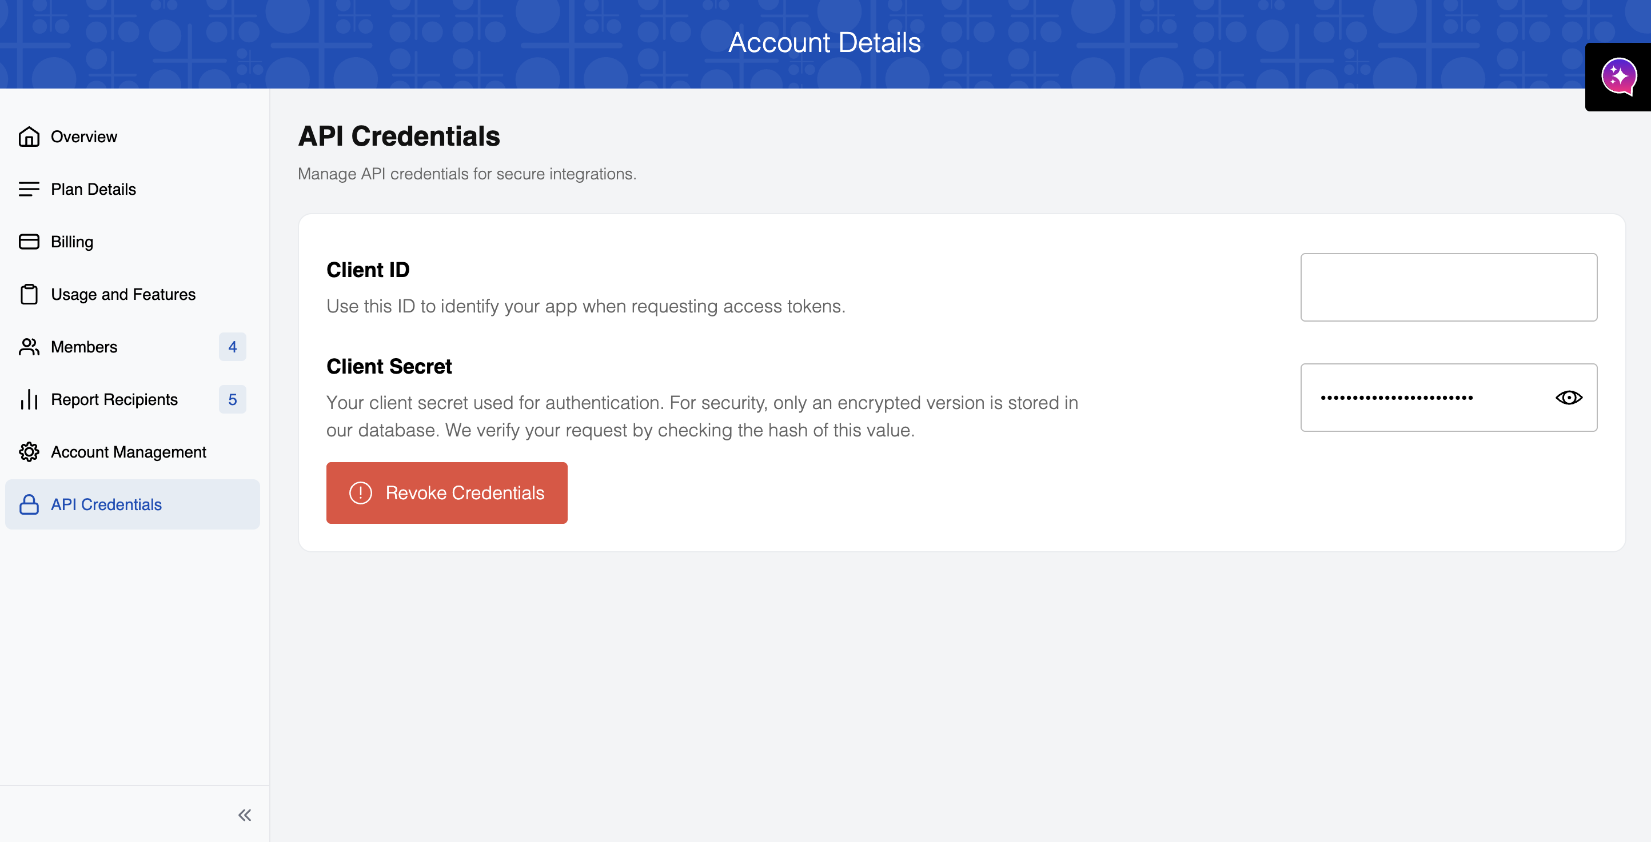Select the Billing sidebar entry

(132, 242)
